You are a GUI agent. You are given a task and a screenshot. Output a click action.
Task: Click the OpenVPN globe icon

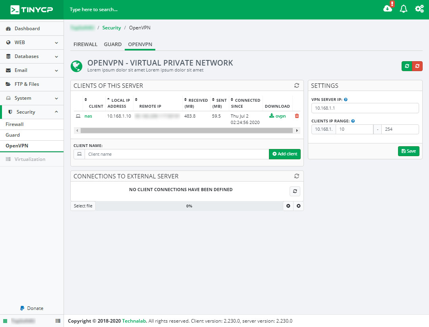click(x=77, y=66)
